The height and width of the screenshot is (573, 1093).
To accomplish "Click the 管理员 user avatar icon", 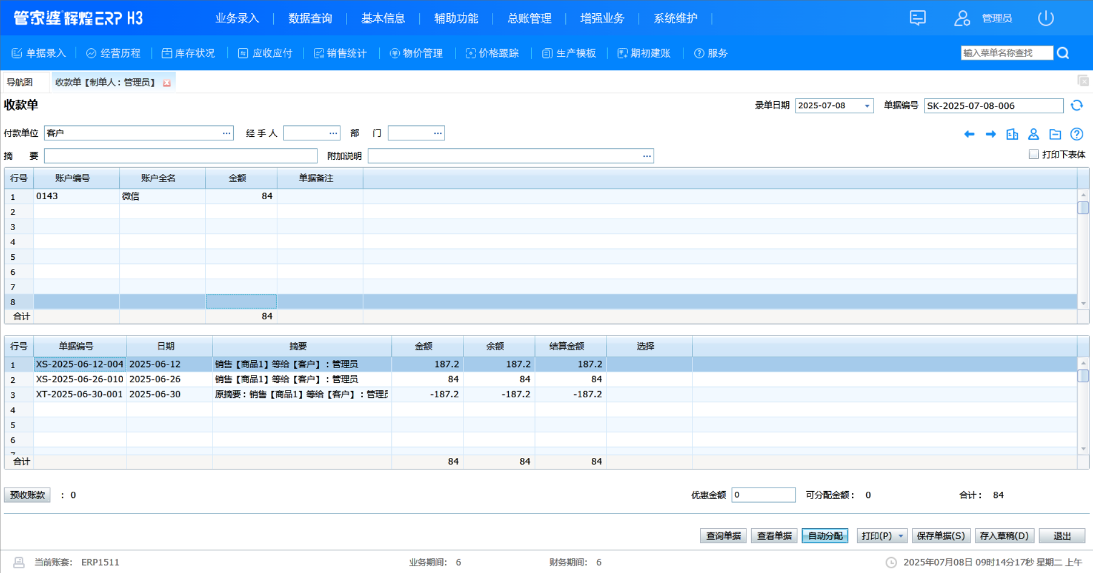I will pos(962,18).
